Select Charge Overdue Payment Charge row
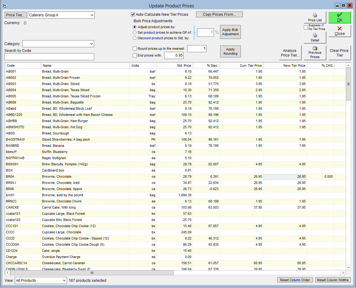The height and width of the screenshot is (288, 356). (175, 257)
